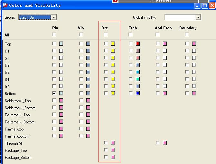Click the Via color swatch for G2
216x164 pixels.
(88, 65)
